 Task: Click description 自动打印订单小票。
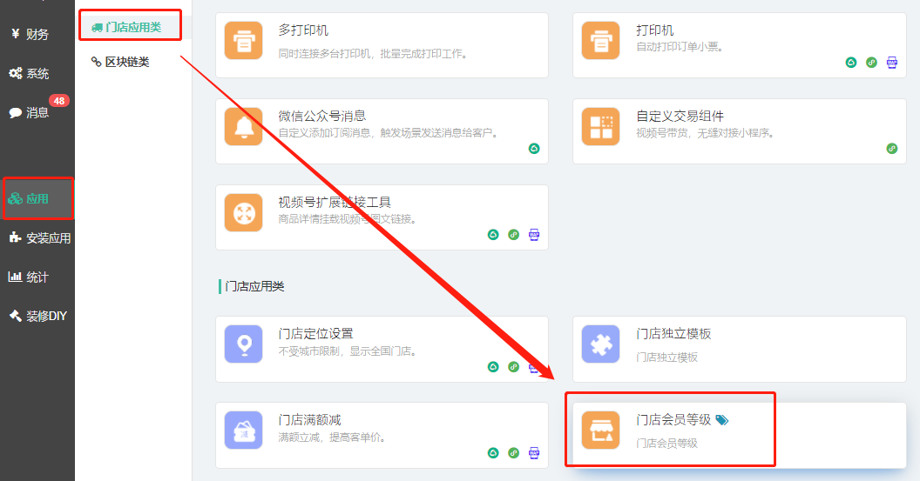click(680, 47)
